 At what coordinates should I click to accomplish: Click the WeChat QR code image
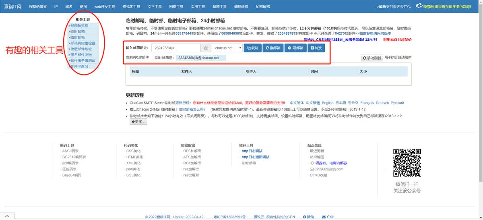coord(407,163)
